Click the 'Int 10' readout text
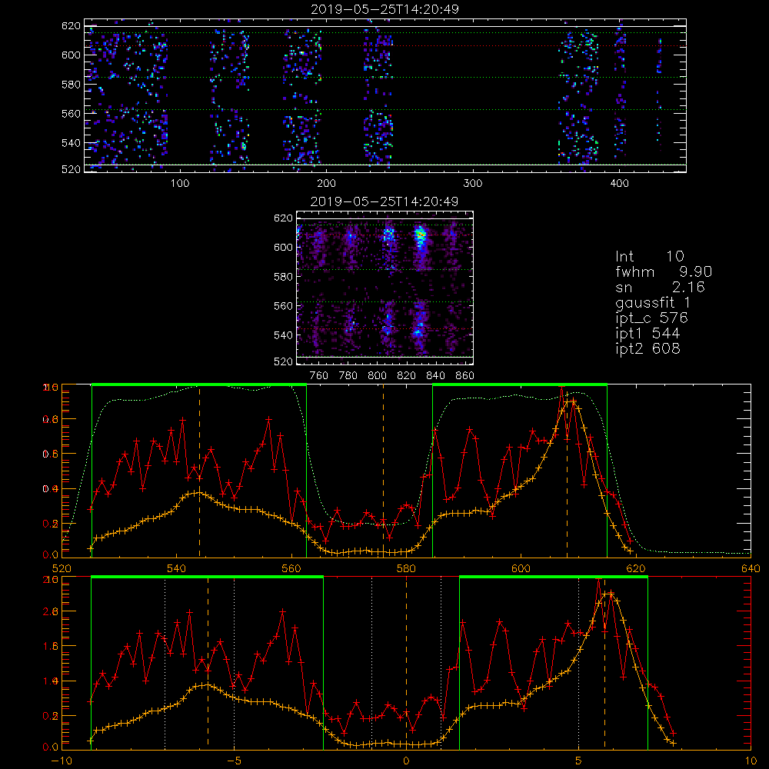The height and width of the screenshot is (769, 769). click(649, 257)
